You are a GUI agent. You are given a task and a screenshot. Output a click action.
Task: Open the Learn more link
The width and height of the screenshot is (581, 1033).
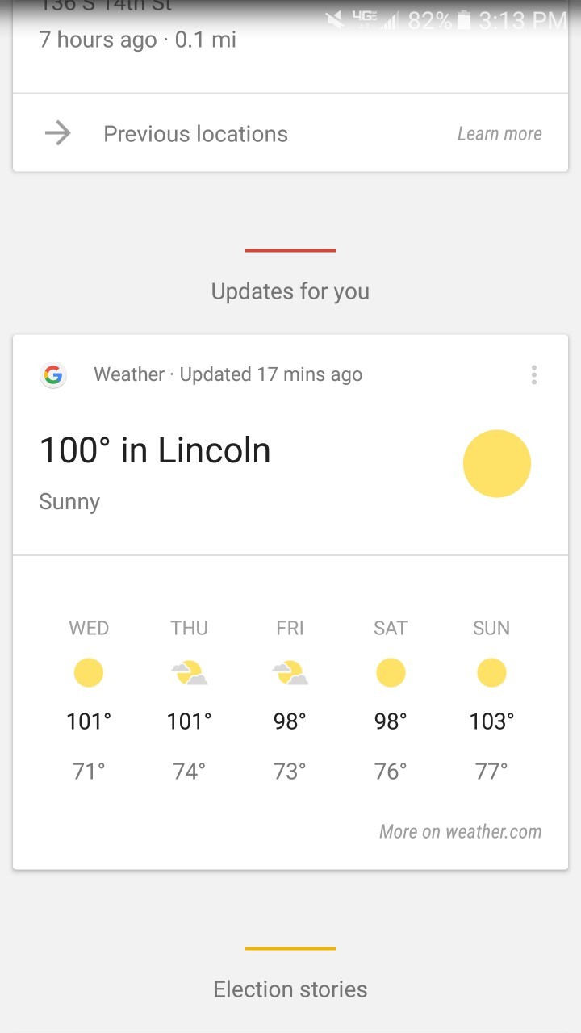(x=499, y=134)
